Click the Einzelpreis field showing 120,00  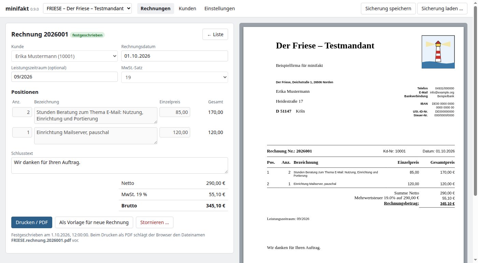175,132
